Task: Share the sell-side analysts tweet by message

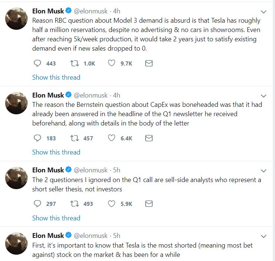Action: point(149,204)
